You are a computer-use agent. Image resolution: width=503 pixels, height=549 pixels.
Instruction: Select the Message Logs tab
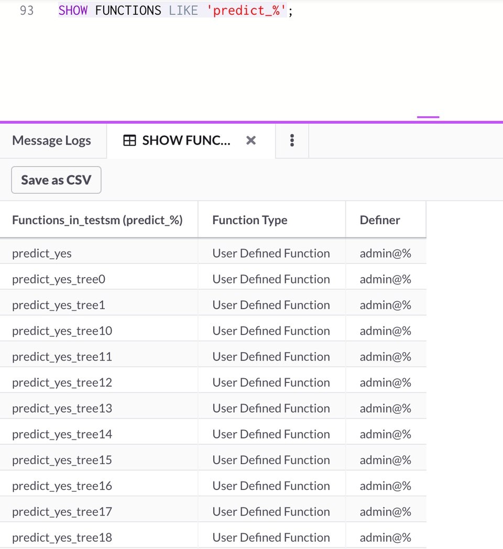click(x=51, y=140)
